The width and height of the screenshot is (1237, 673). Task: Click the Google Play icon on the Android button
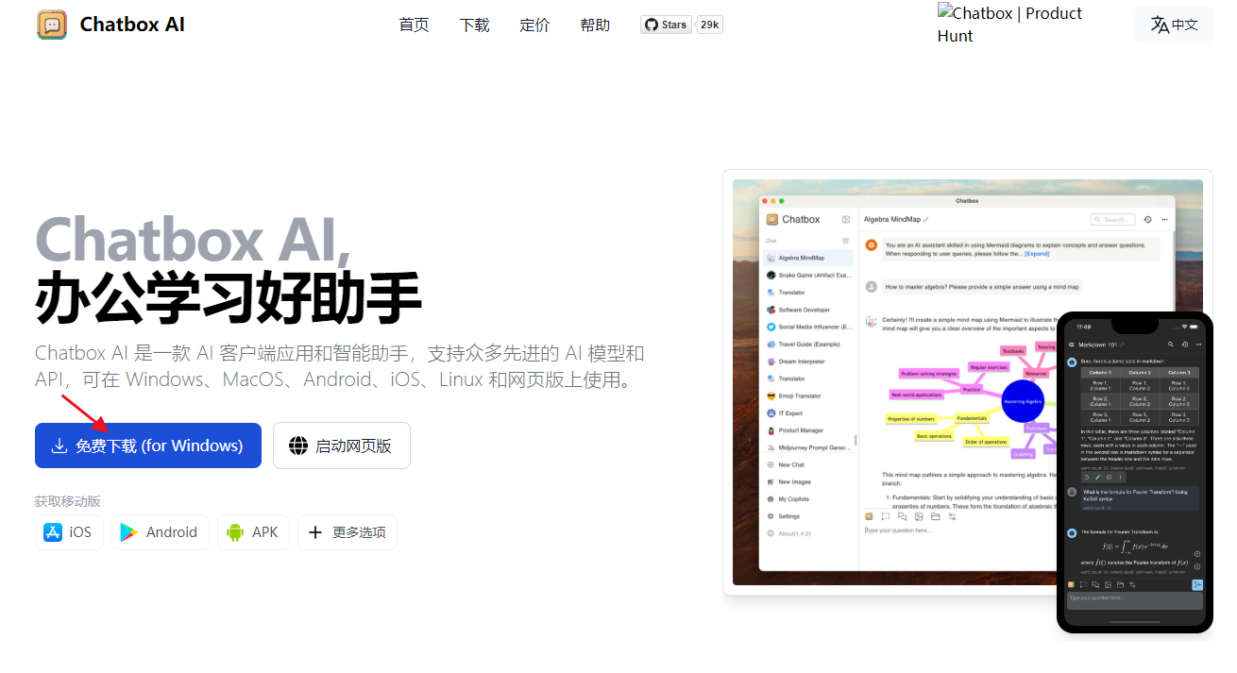[129, 531]
